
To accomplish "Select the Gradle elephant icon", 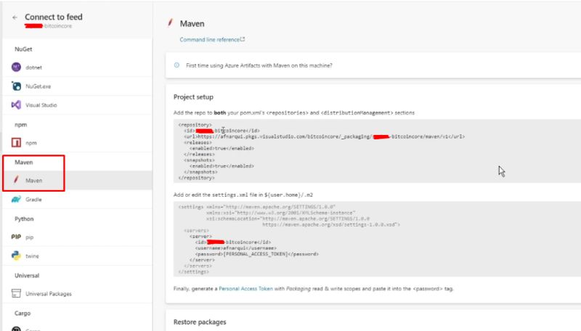I will pyautogui.click(x=16, y=199).
